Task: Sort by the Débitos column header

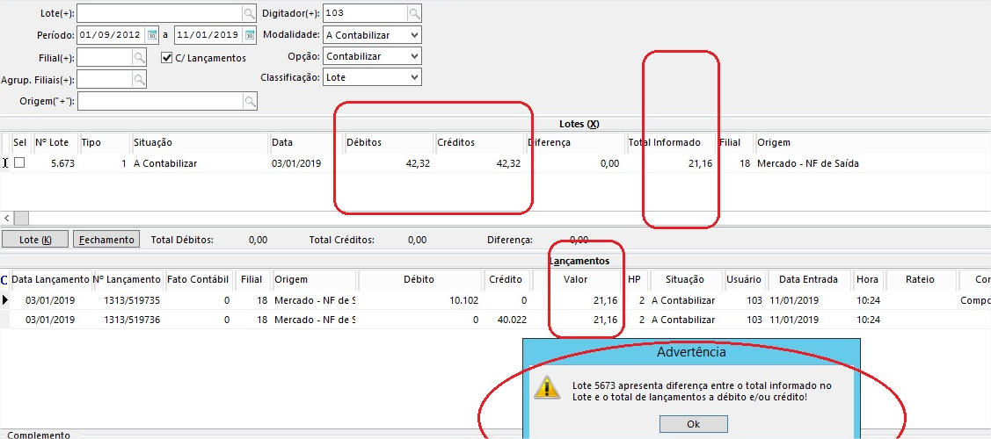Action: click(387, 142)
